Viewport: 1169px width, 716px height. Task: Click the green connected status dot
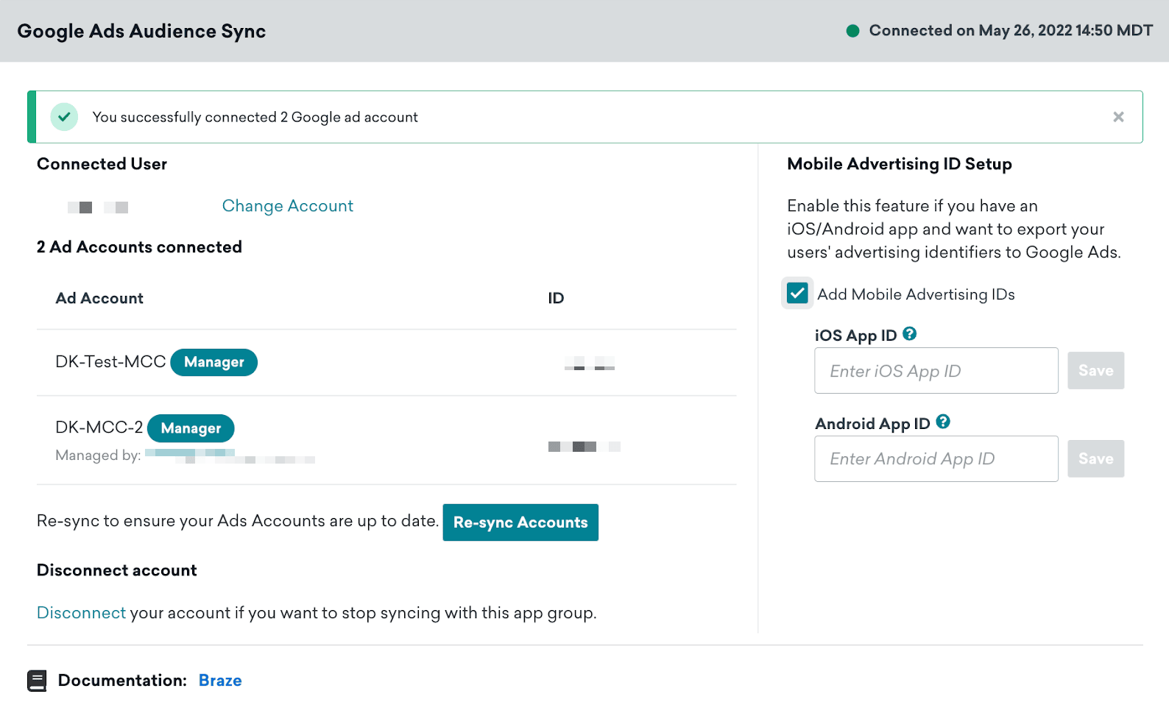click(x=852, y=31)
